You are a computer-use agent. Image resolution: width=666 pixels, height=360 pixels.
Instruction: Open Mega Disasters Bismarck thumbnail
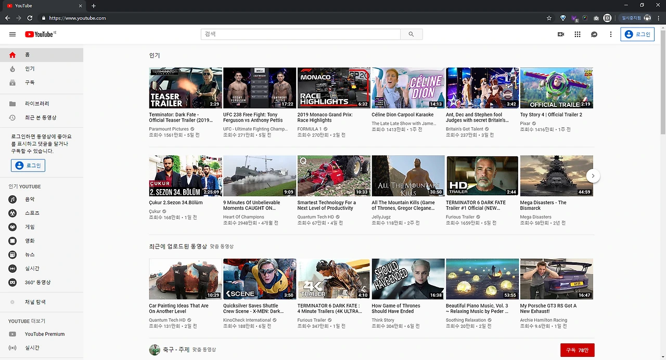(557, 176)
